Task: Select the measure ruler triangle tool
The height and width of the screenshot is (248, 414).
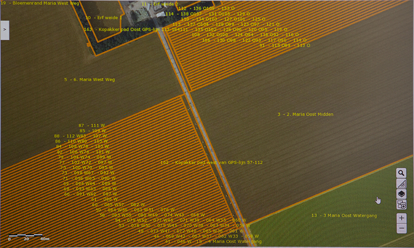Action: [401, 184]
